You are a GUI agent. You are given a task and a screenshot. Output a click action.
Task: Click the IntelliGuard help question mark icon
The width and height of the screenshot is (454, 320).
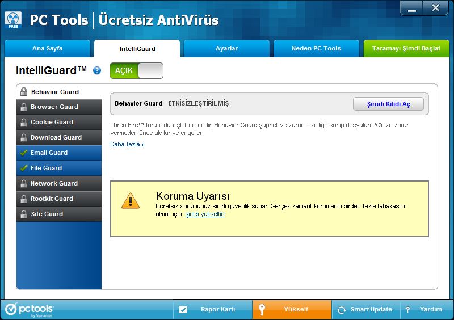tap(97, 70)
